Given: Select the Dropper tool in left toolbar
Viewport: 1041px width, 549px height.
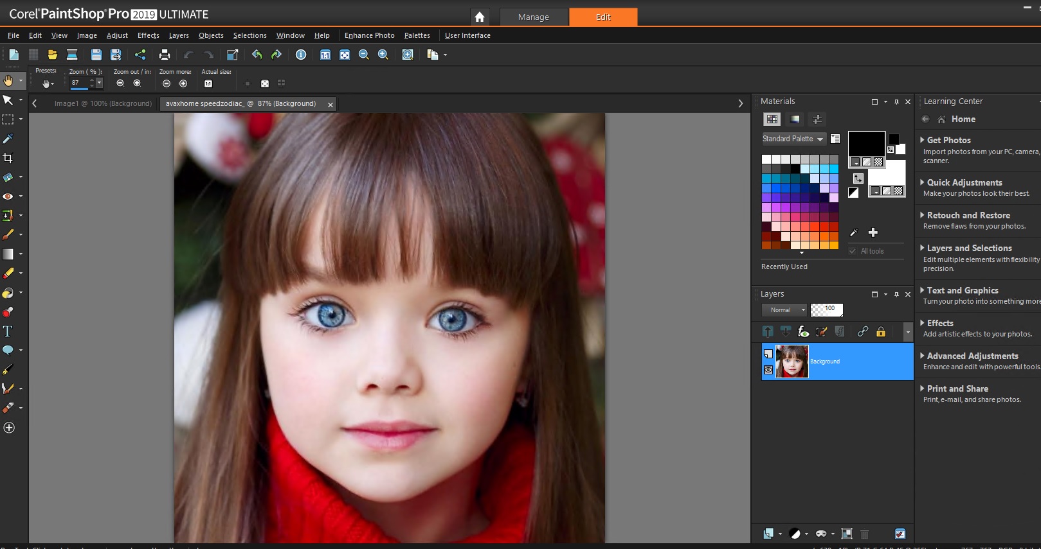Looking at the screenshot, I should [8, 139].
